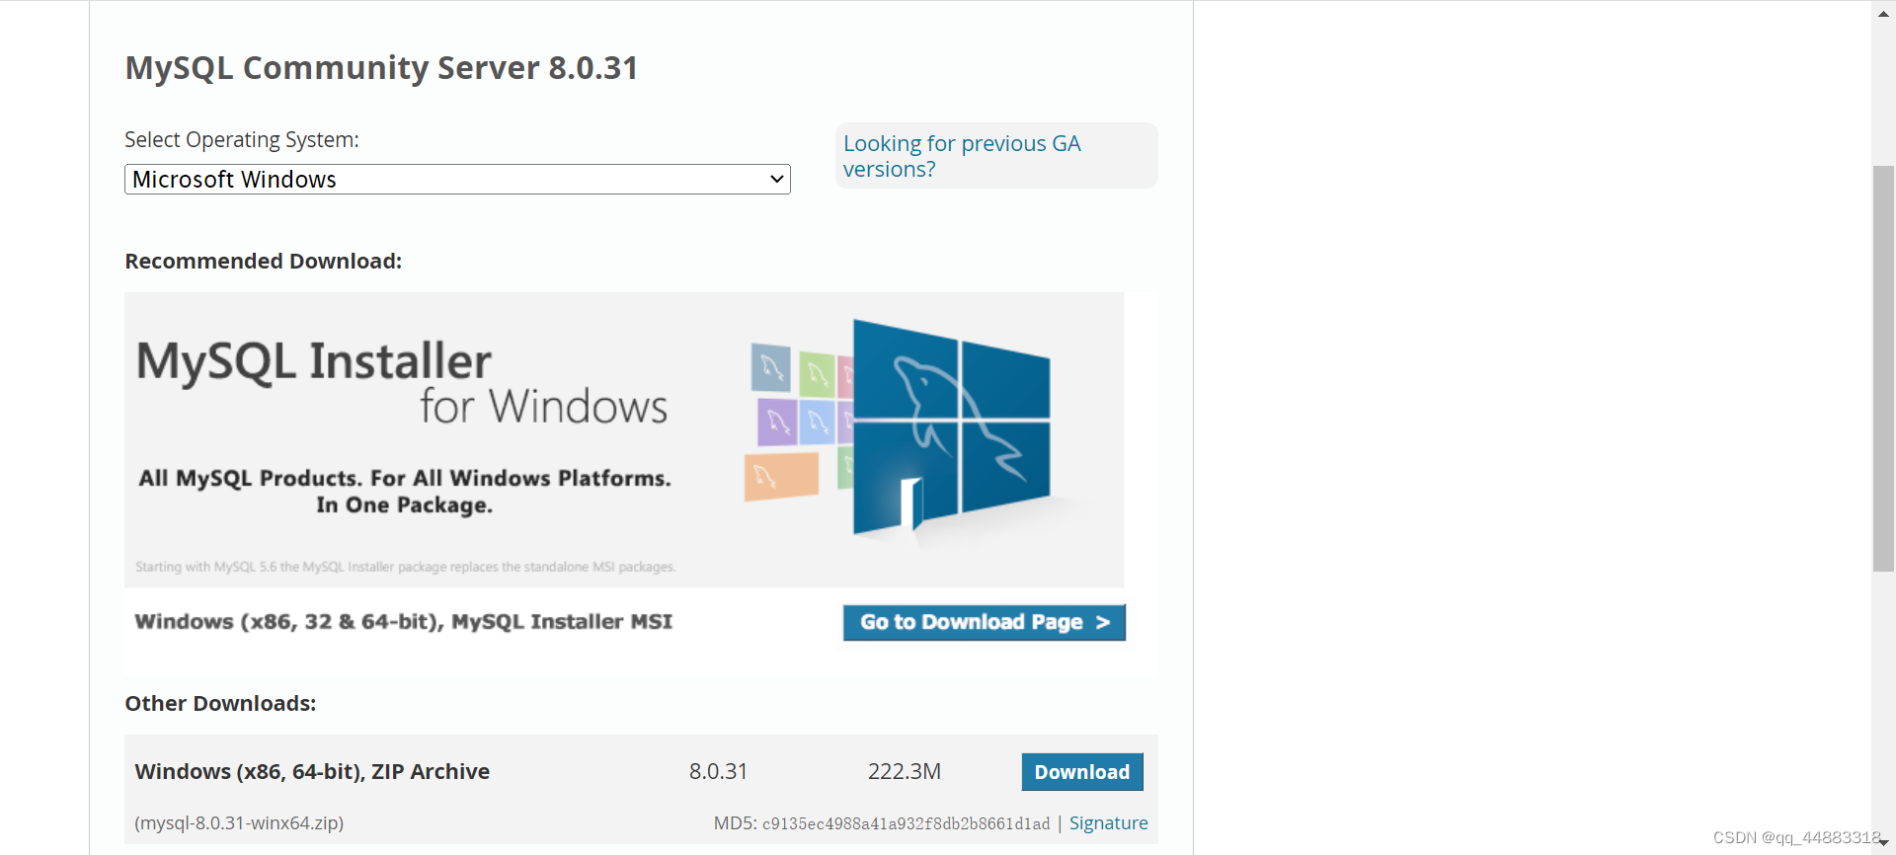The image size is (1896, 855).
Task: Select MD5 checksum text c9135ec4988a41a932f8db2b8661d1ad
Action: pyautogui.click(x=906, y=823)
